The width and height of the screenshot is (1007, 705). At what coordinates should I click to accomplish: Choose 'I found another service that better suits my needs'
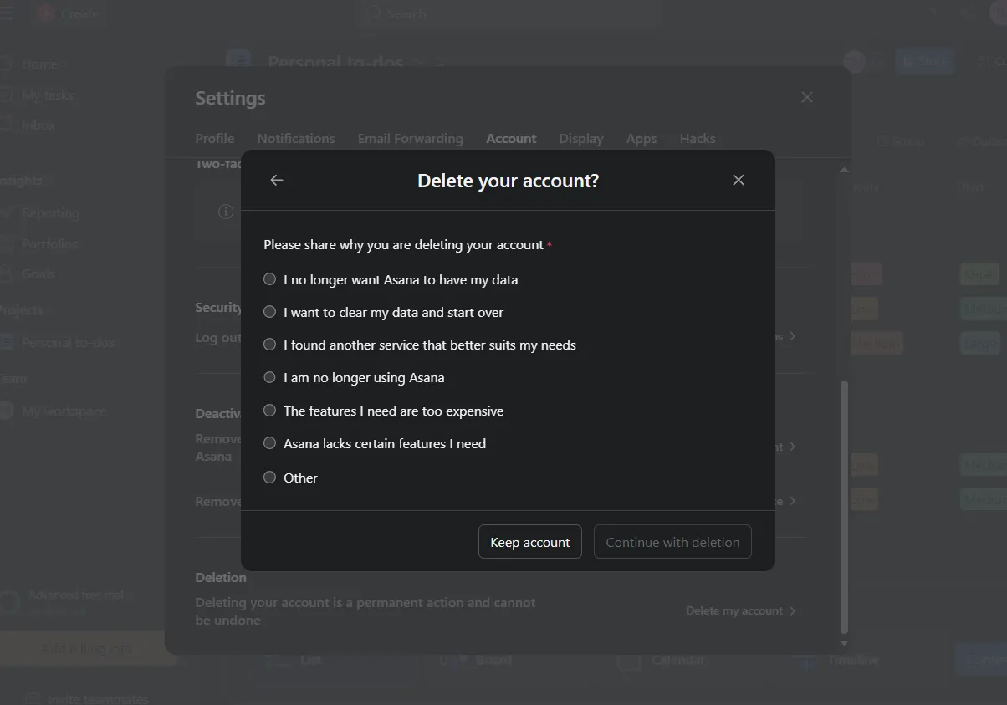pos(420,345)
